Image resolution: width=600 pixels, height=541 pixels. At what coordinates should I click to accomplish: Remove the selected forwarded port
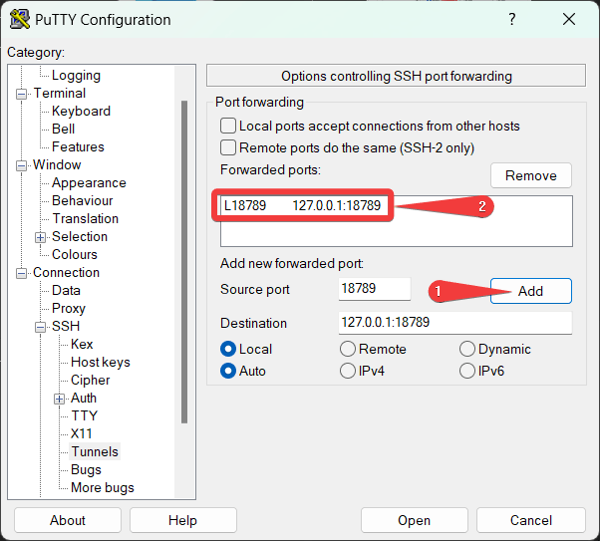coord(530,175)
